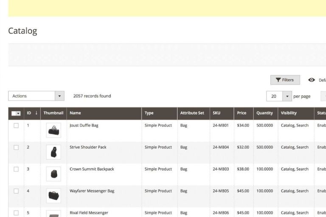The width and height of the screenshot is (326, 217).
Task: Sort the table by Price column header
Action: coord(242,113)
